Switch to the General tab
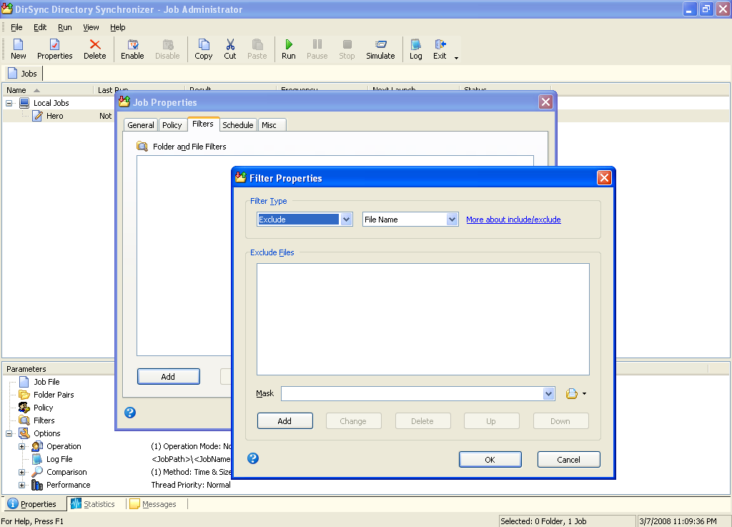 [141, 125]
